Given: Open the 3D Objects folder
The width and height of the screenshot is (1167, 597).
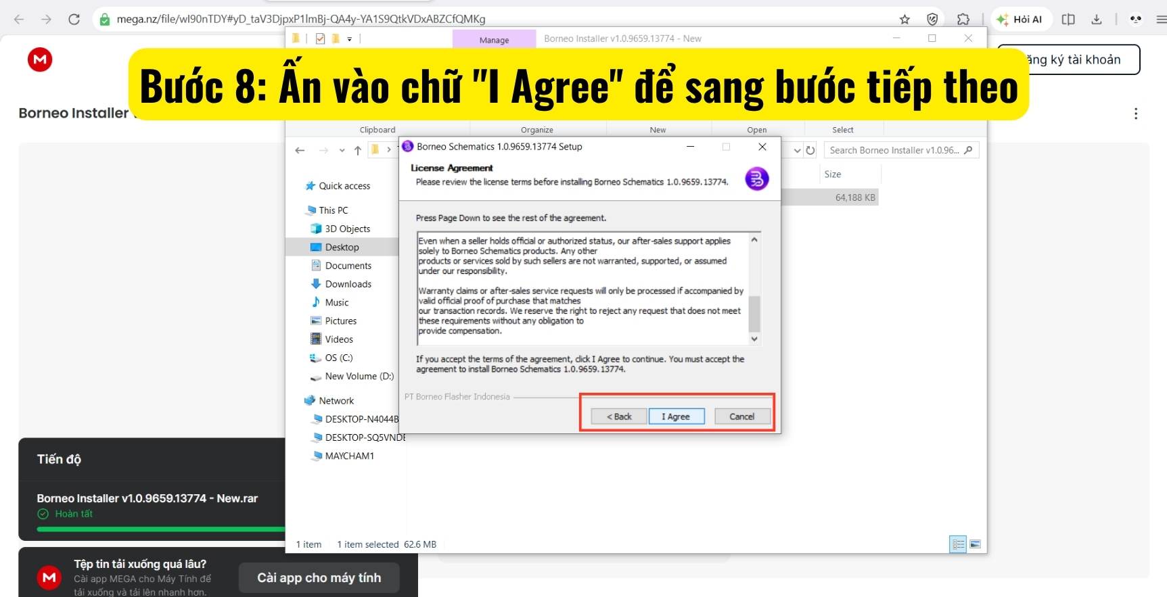Looking at the screenshot, I should tap(347, 229).
